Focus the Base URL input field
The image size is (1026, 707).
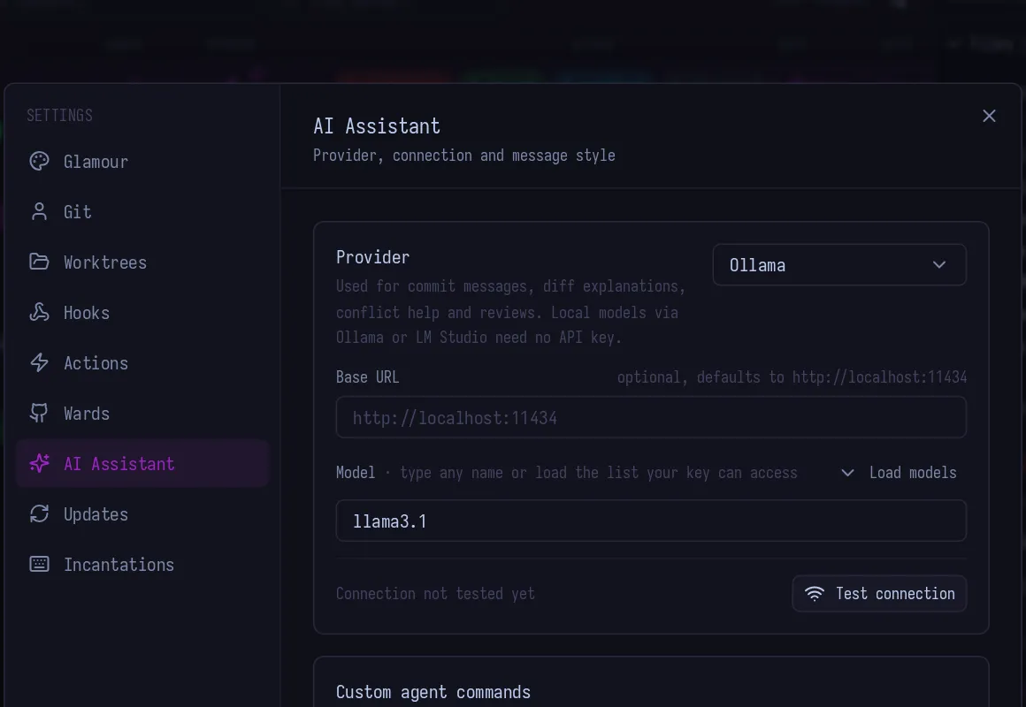pos(651,417)
